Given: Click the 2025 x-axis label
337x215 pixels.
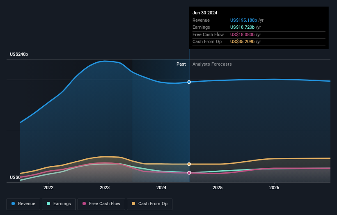Looking at the screenshot, I should tap(218, 188).
